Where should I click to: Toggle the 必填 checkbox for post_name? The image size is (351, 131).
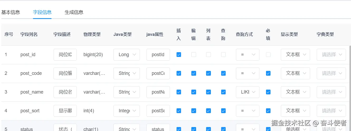268,92
